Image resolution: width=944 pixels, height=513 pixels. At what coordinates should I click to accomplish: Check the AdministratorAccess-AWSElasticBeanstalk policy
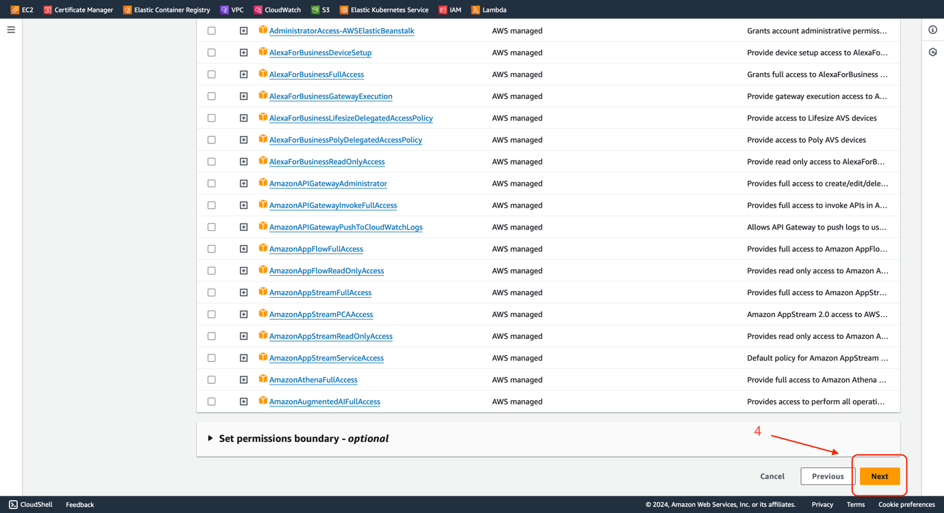pos(211,31)
